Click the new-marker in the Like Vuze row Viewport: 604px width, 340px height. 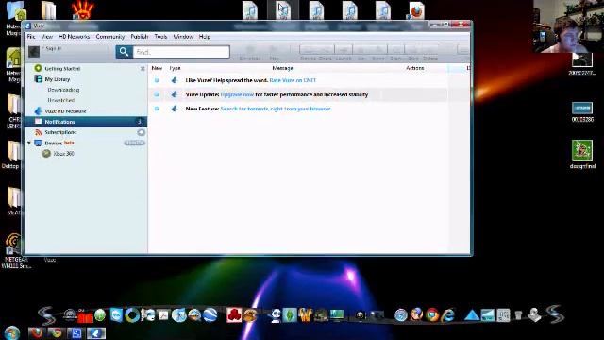pyautogui.click(x=157, y=80)
